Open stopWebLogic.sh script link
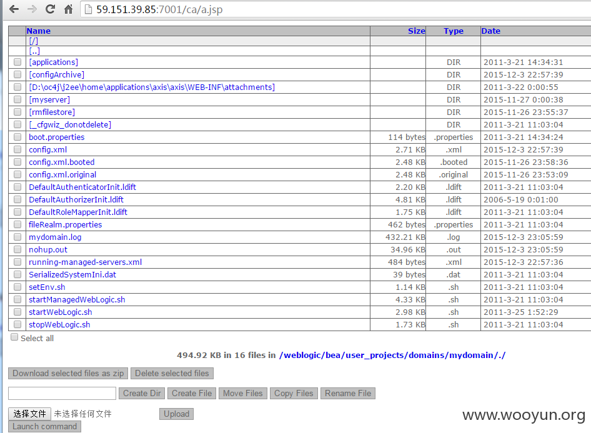 point(59,324)
